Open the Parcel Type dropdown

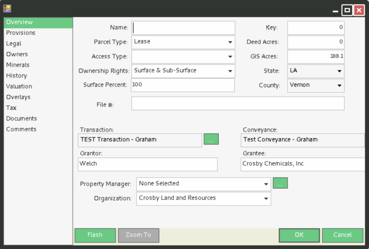click(x=230, y=42)
